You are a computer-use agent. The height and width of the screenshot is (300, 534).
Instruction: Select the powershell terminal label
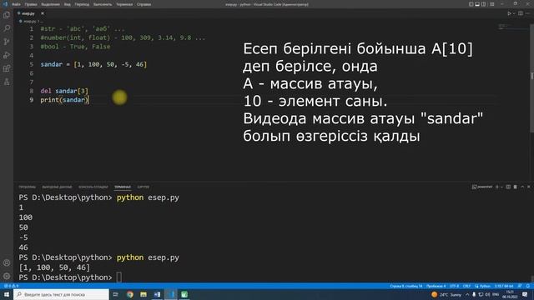[482, 187]
